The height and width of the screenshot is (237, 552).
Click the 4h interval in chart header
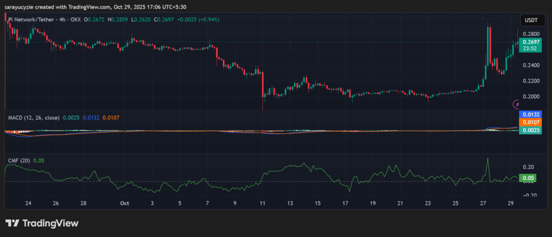69,19
